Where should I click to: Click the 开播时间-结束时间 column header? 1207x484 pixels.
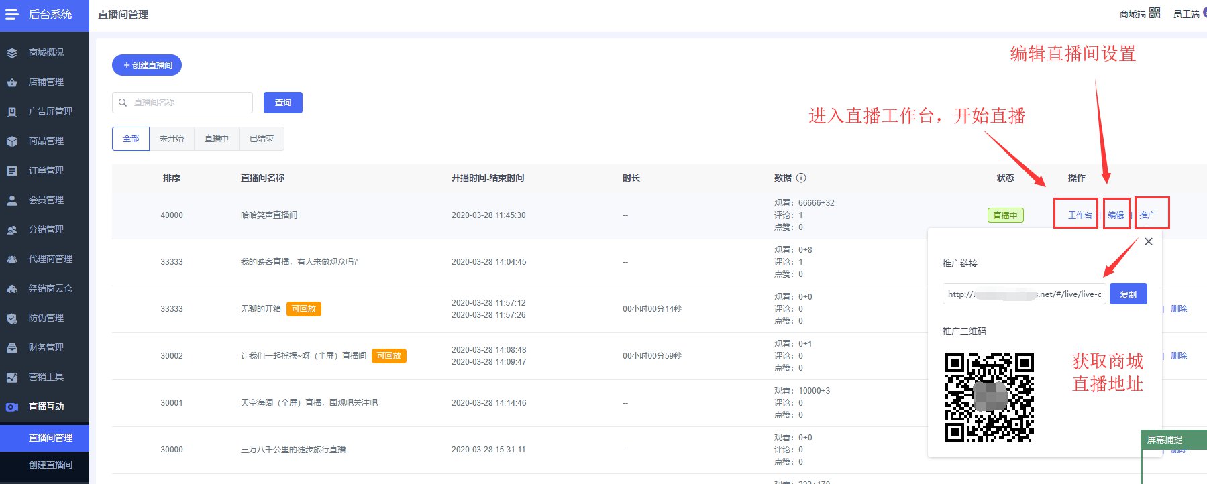coord(488,178)
